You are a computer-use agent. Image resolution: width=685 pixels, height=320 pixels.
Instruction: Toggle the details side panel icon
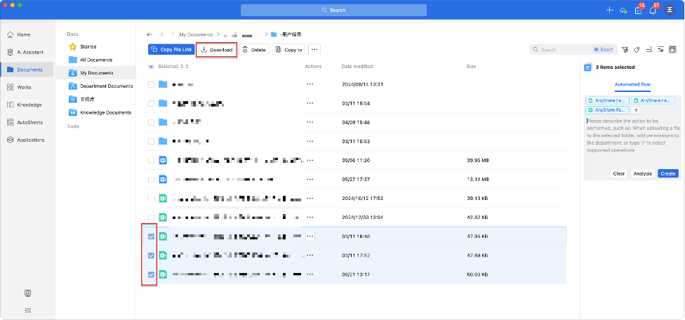coord(673,50)
